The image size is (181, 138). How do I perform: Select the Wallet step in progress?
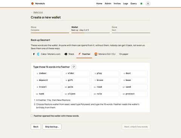point(90,29)
